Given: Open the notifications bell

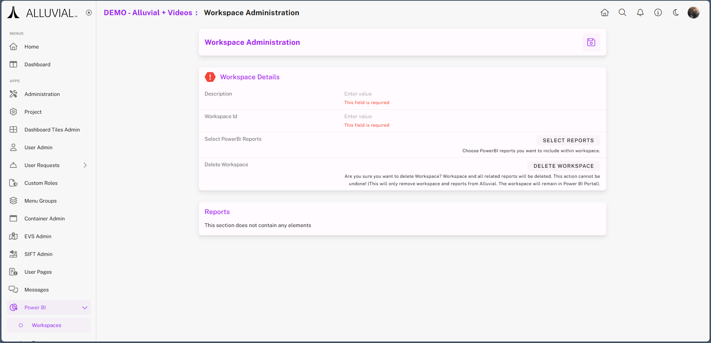Looking at the screenshot, I should click(640, 13).
